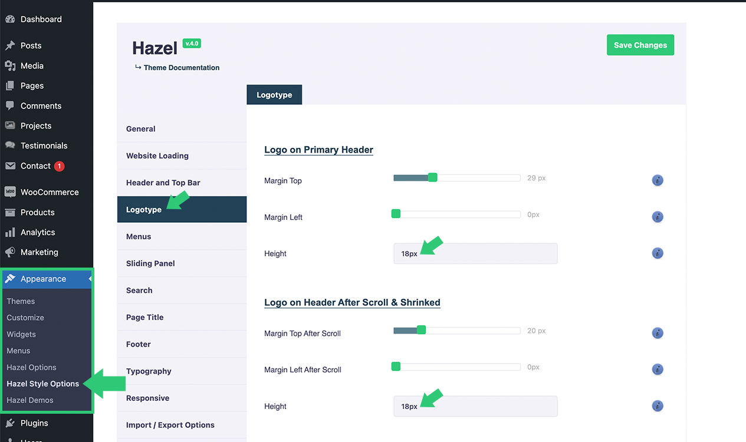Click info icon for Margin Left After Scroll
The image size is (746, 442).
tap(658, 370)
